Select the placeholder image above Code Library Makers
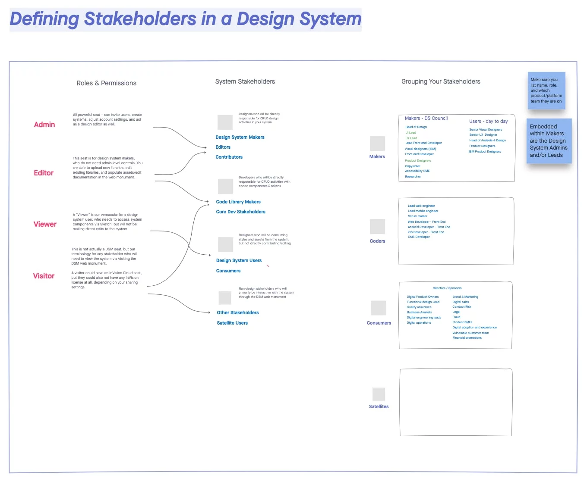 click(x=225, y=187)
